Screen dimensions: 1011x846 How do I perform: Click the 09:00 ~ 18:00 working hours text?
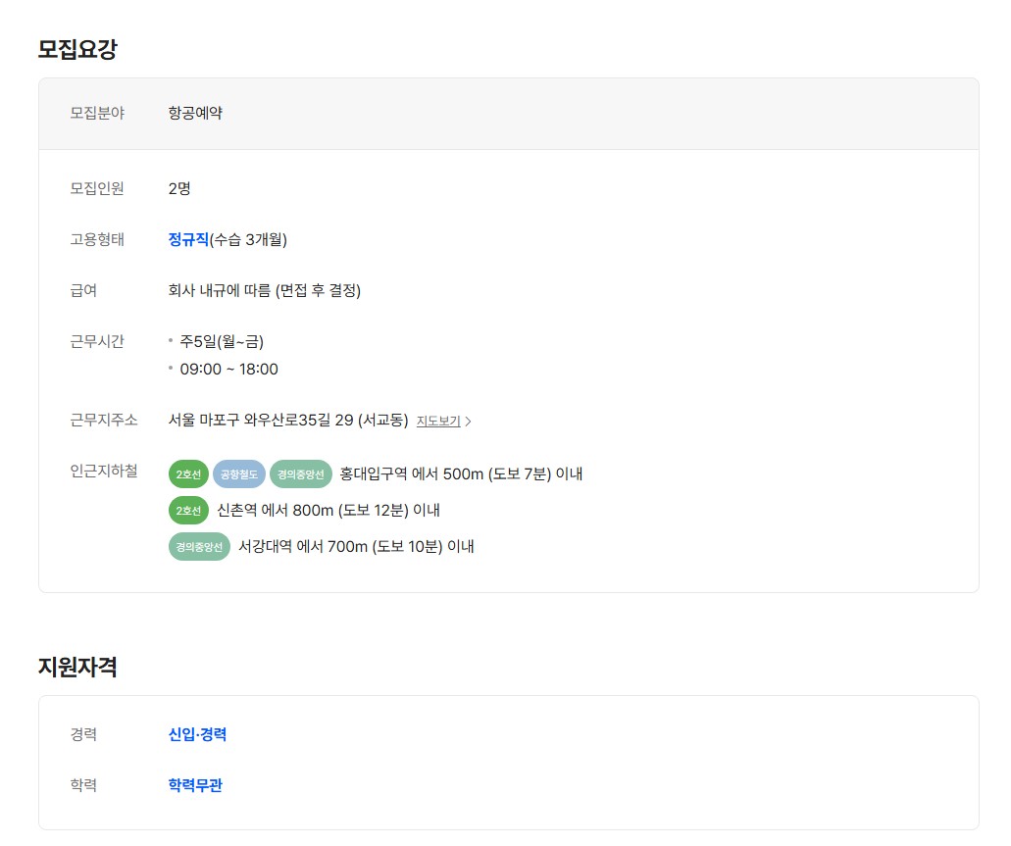[x=228, y=370]
